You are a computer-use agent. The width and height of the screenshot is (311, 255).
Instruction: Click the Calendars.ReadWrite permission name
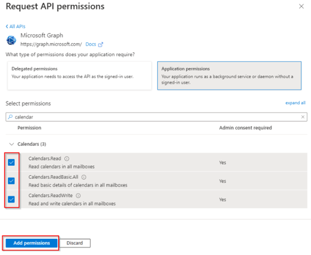(x=51, y=196)
